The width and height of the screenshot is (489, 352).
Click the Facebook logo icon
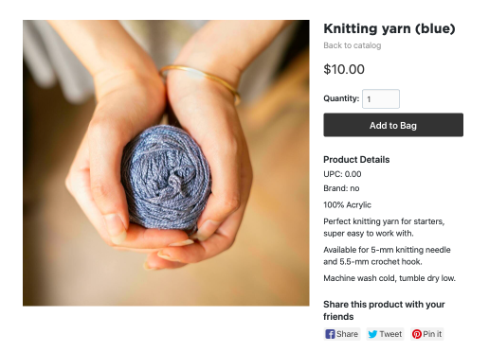[330, 334]
